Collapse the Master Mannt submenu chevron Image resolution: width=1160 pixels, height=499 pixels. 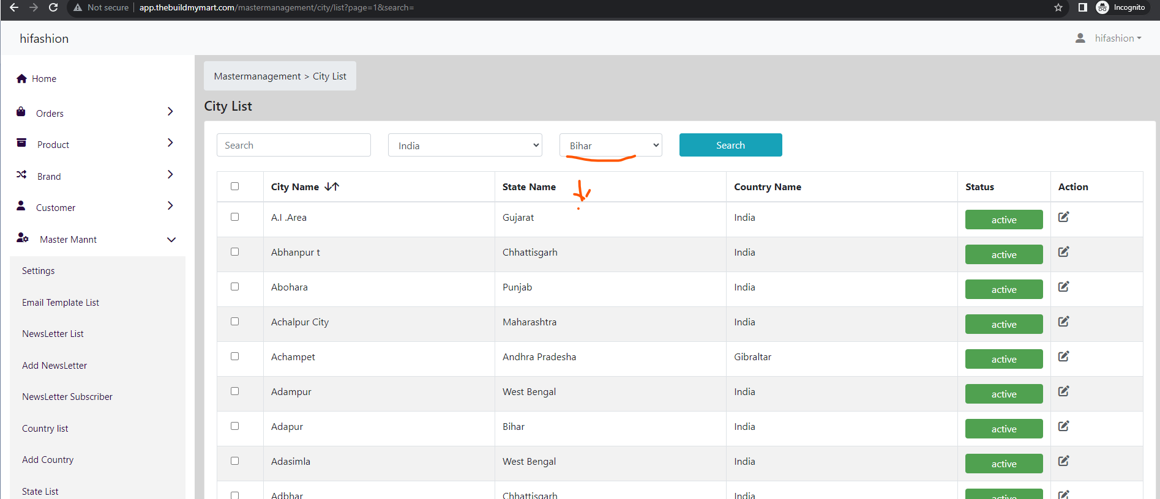[171, 240]
